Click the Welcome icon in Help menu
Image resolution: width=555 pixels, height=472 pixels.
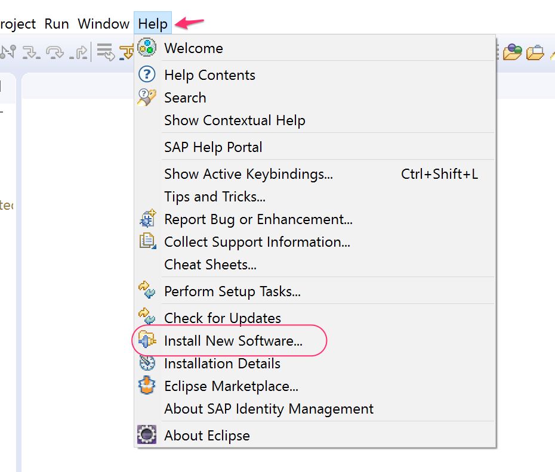147,48
